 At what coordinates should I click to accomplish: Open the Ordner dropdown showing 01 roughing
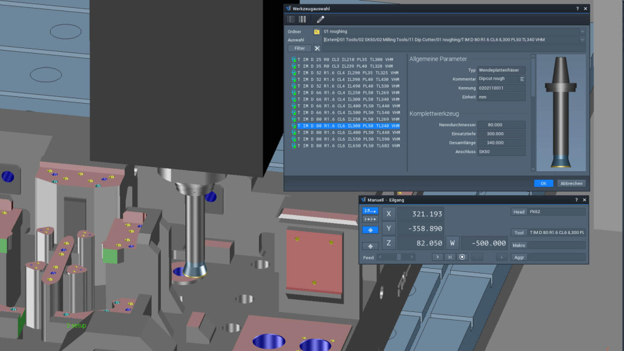581,31
